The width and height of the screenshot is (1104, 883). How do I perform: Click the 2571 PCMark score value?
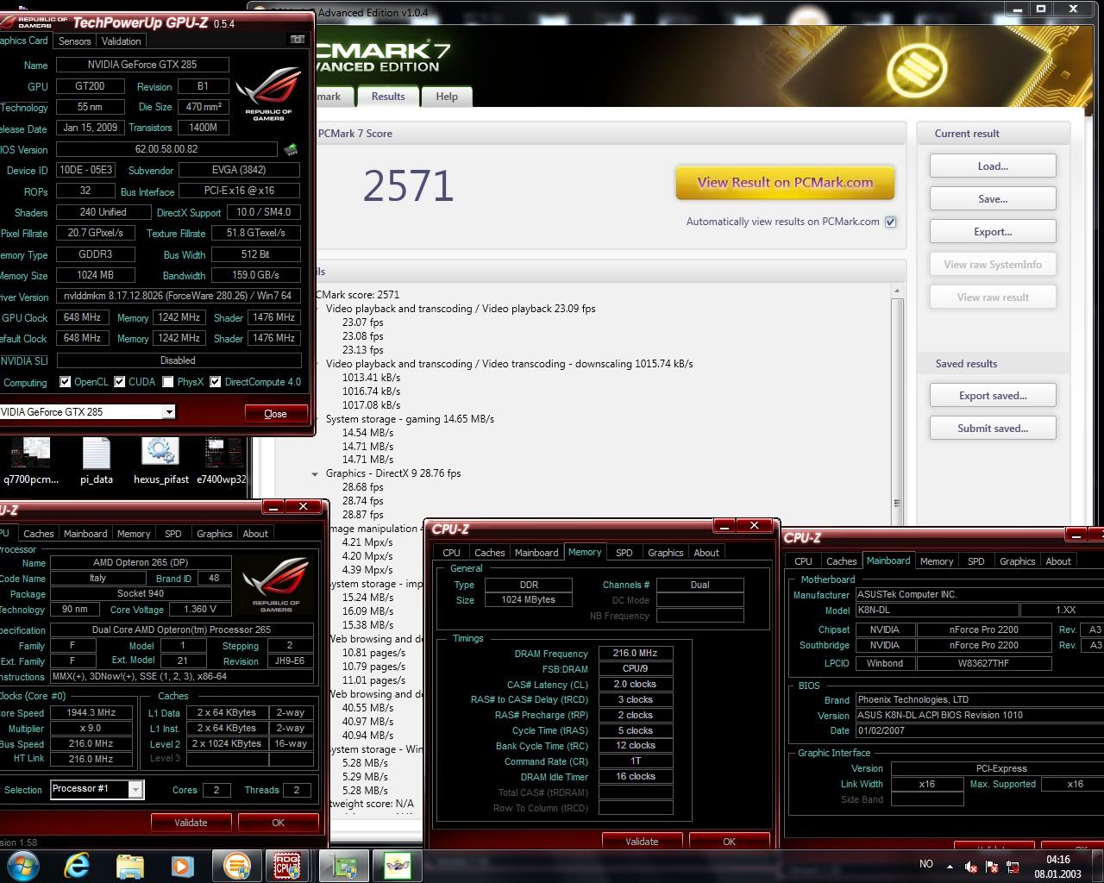(408, 185)
